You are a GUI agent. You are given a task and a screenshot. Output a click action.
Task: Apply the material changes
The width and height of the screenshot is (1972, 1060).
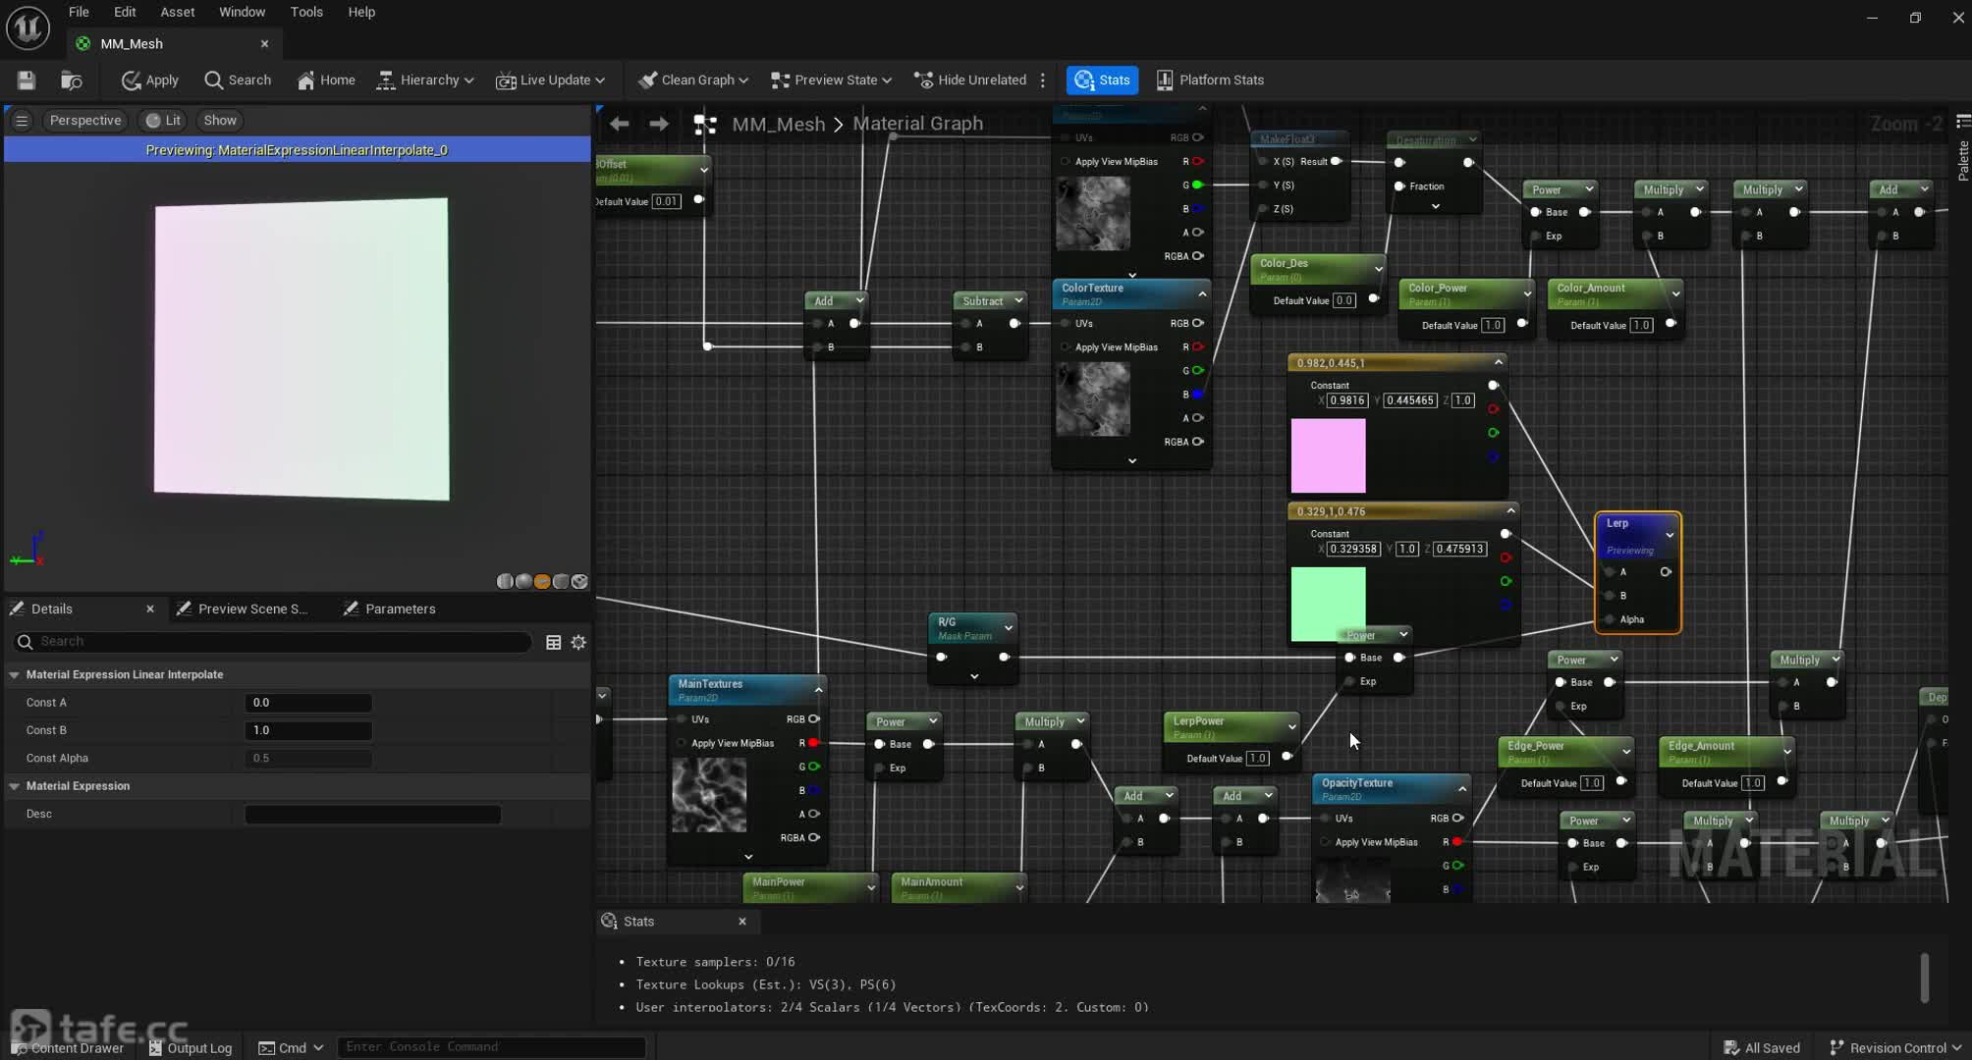tap(149, 80)
